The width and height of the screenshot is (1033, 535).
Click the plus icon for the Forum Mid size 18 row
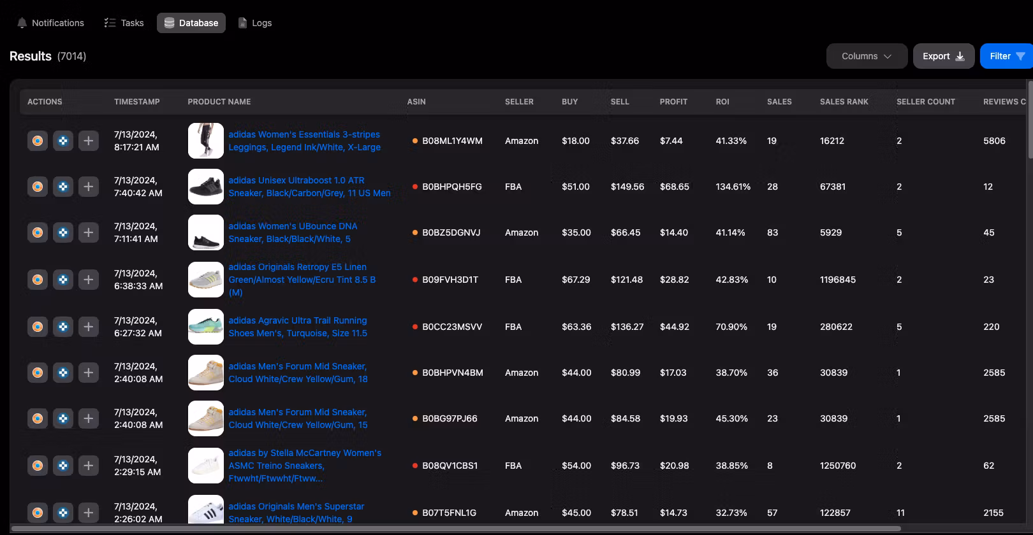tap(89, 373)
